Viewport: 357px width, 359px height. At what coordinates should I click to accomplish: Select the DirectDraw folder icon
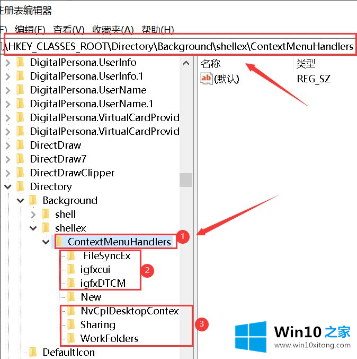pyautogui.click(x=20, y=145)
